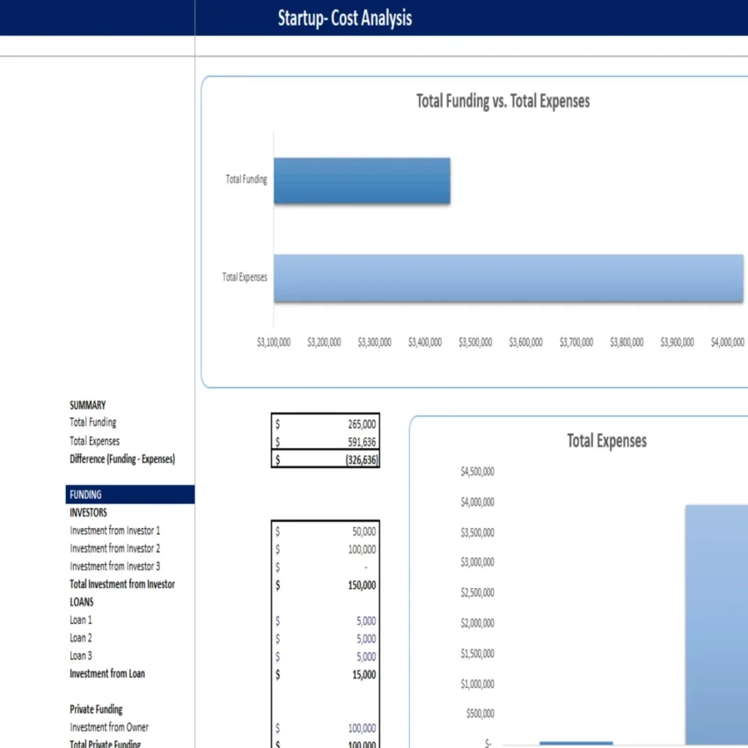
Task: Select the Total Expenses bar in the chart
Action: coord(509,276)
